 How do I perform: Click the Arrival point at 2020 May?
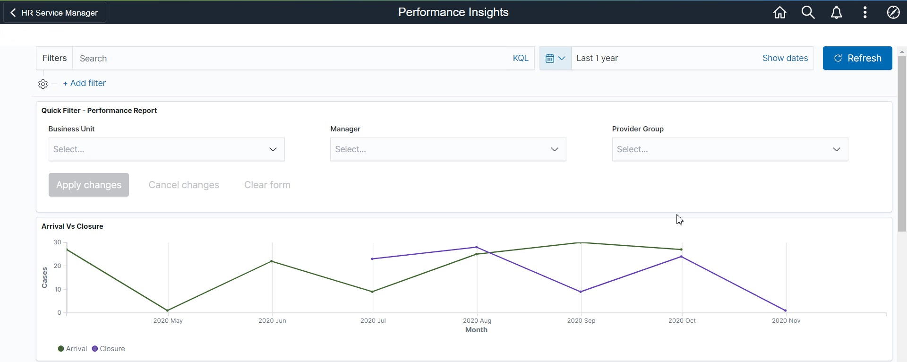pyautogui.click(x=168, y=310)
